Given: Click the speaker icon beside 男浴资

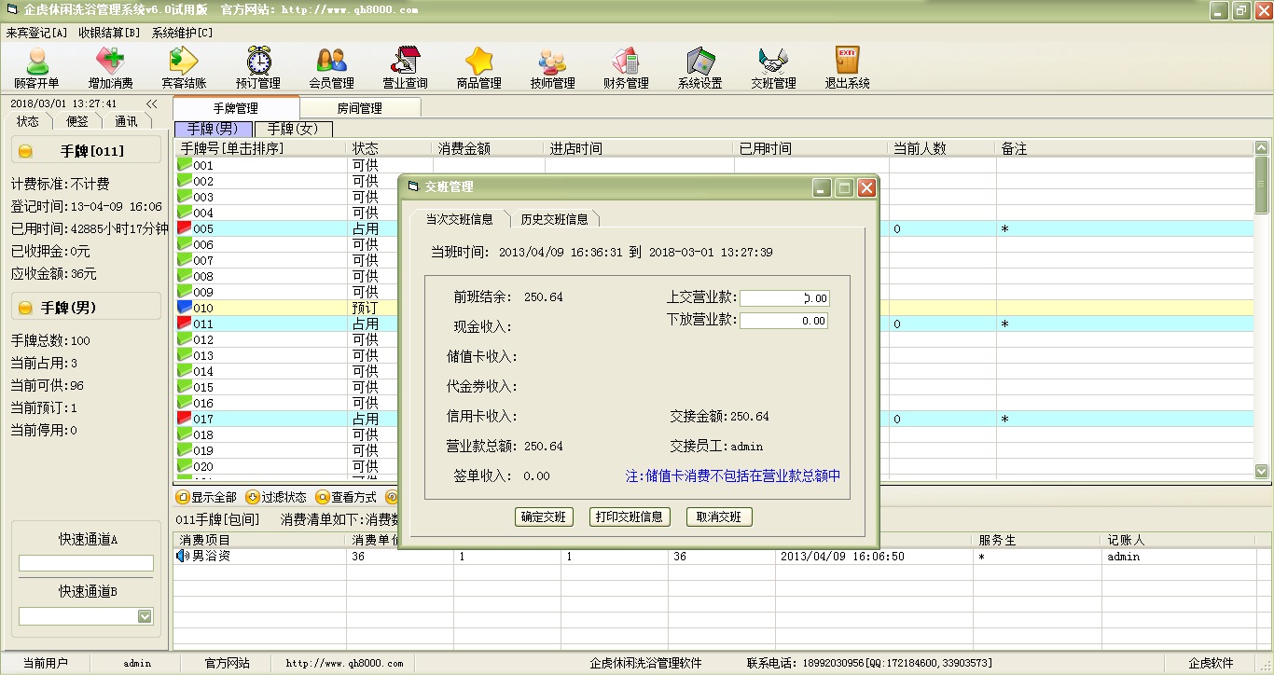Looking at the screenshot, I should coord(183,557).
